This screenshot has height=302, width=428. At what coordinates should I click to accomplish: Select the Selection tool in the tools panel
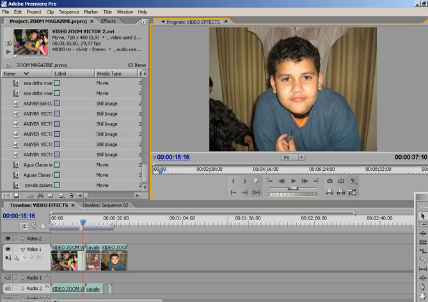tap(422, 216)
